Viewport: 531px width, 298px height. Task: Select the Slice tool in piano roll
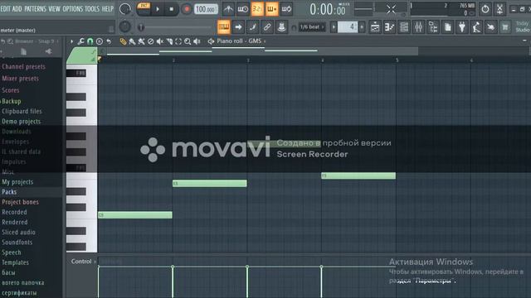[x=169, y=41]
